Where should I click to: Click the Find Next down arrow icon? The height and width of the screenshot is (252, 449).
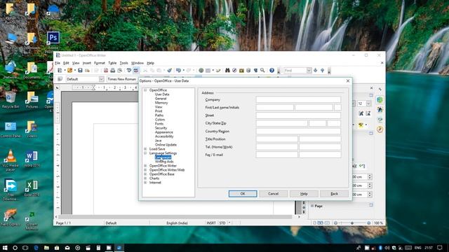[316, 70]
